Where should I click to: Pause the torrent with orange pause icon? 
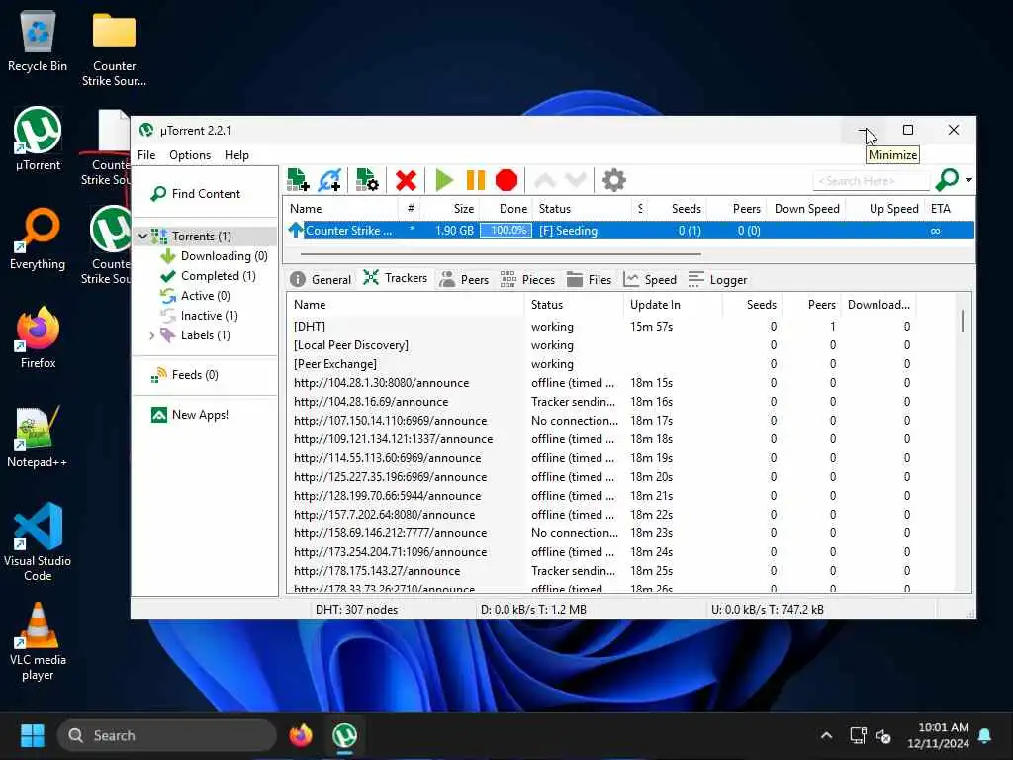(x=476, y=180)
